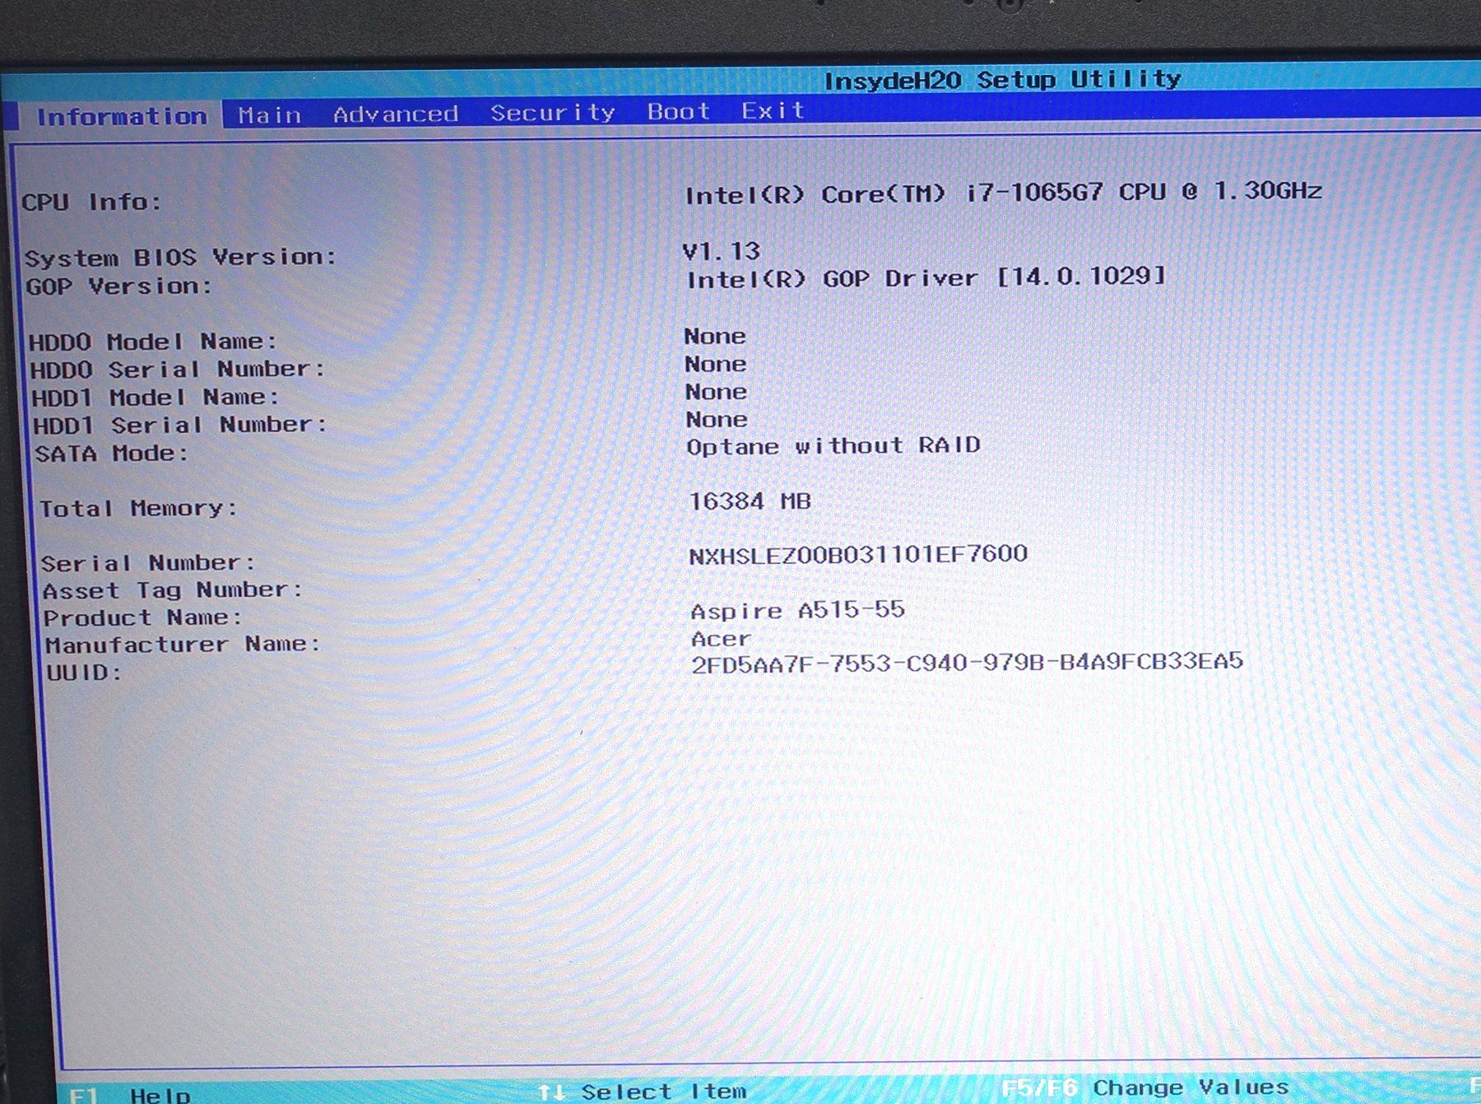Screen dimensions: 1481x1104
Task: Click the HDD0 Model Name label
Action: [x=153, y=342]
